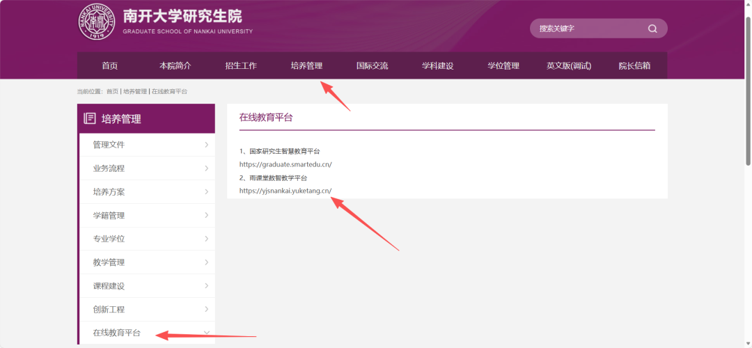Open the 国际交流 navigation item
752x348 pixels.
tap(372, 65)
